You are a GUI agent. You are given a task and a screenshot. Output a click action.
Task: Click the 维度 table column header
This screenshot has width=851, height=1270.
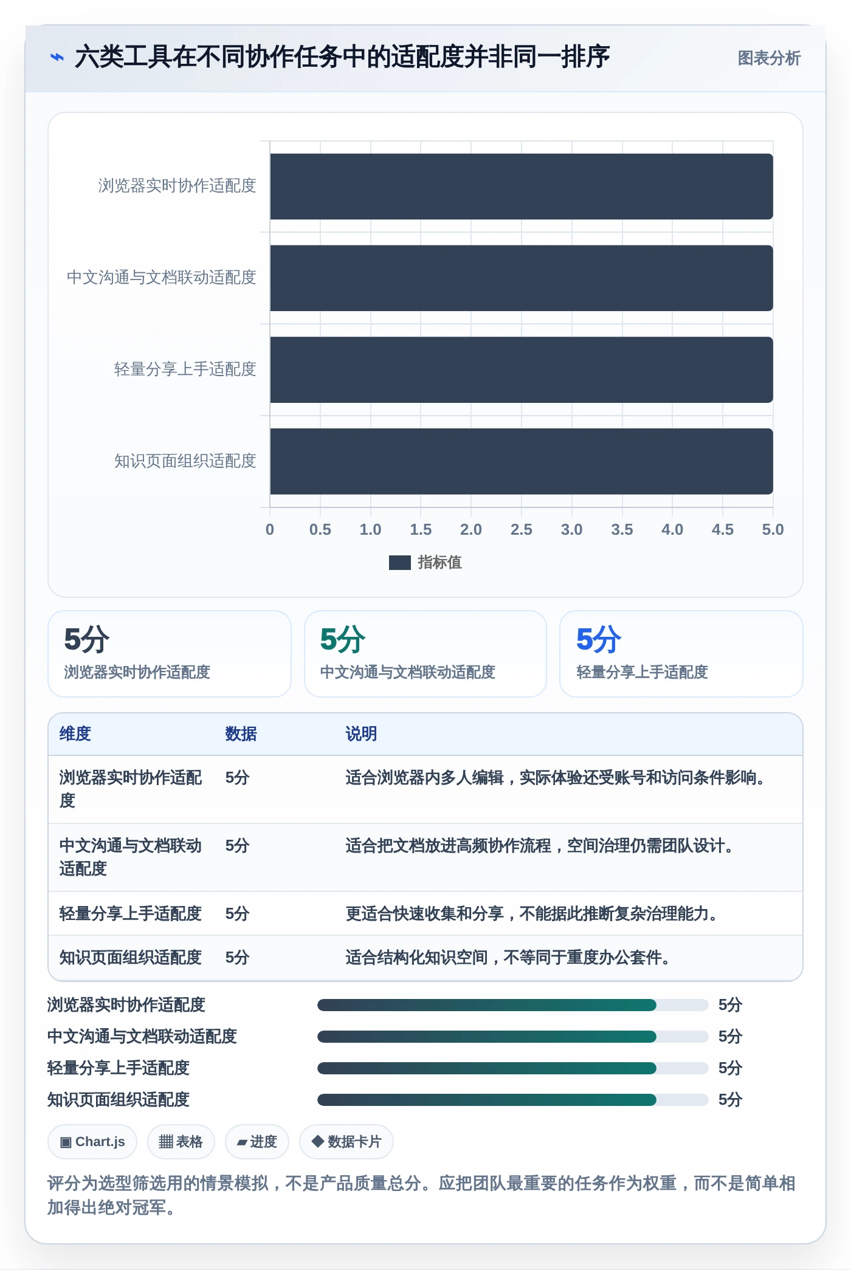click(75, 734)
